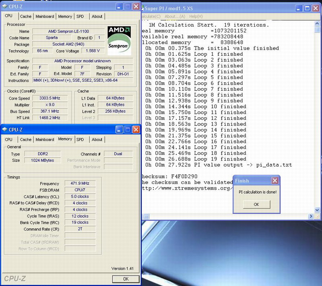Screen dimensions: 322x286
Task: Open the Cache tab in top CPU-Z window
Action: click(26, 17)
